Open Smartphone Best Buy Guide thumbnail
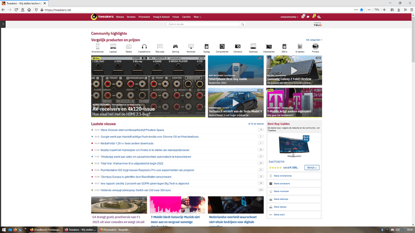The image size is (415, 233). [x=236, y=70]
